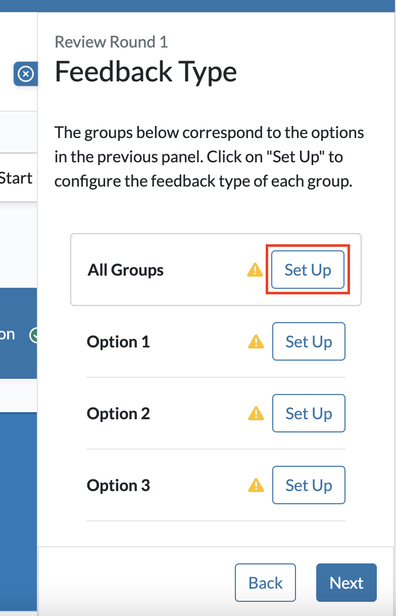Click the warning triangle beside Option 1
Image resolution: width=396 pixels, height=616 pixels.
(x=256, y=342)
